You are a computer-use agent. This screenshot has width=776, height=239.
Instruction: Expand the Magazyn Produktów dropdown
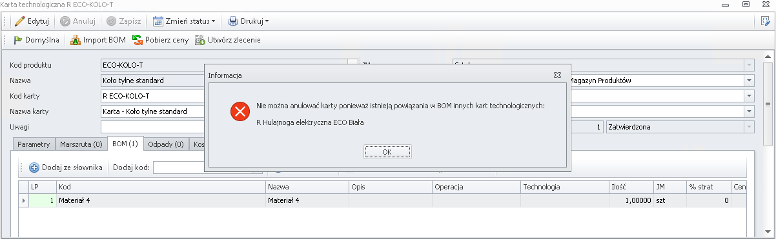(749, 81)
